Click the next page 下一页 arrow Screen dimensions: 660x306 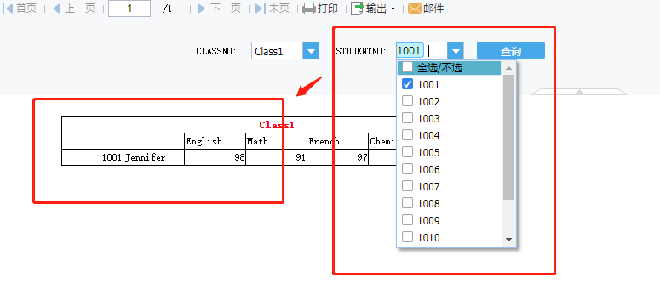click(201, 8)
